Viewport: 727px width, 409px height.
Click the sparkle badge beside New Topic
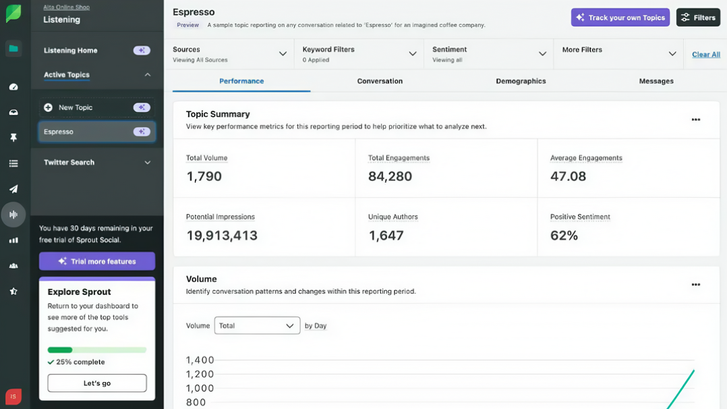click(x=142, y=107)
